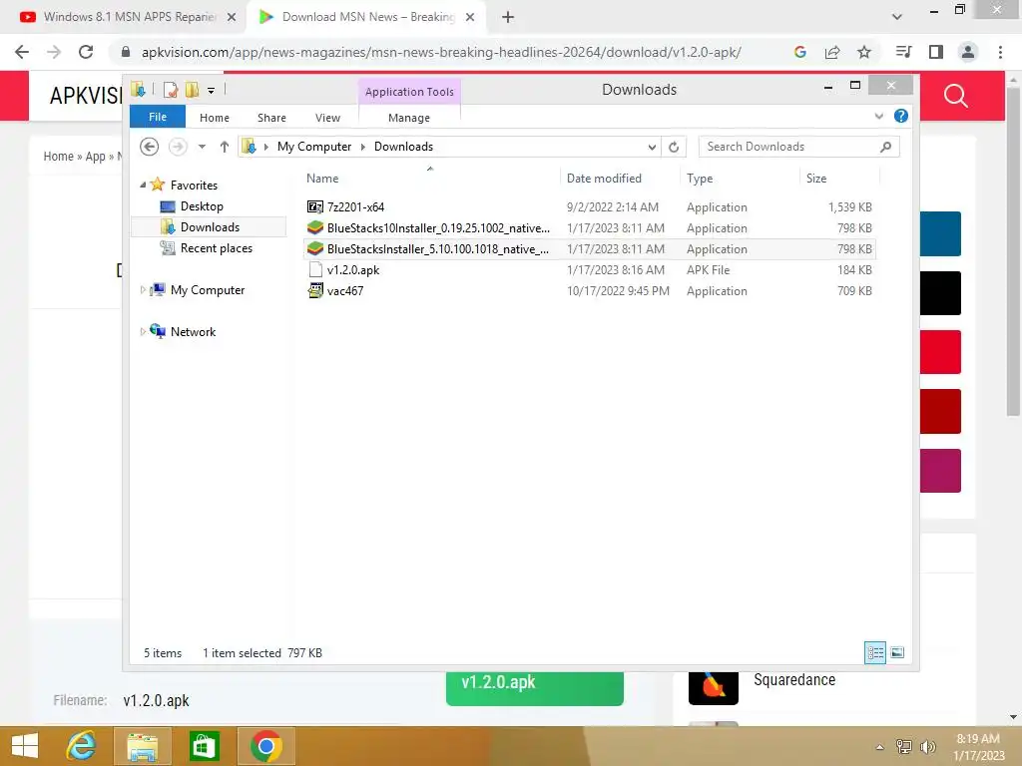Open Windows Store from taskbar

coord(204,746)
